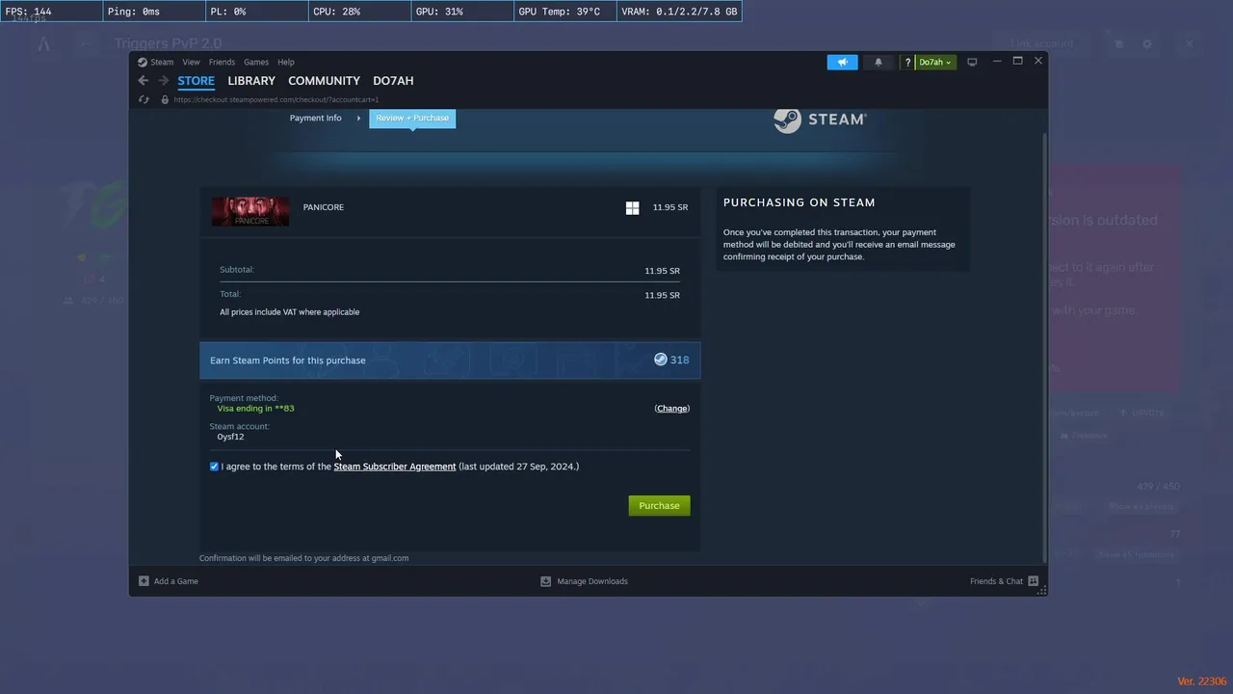
Task: Click the PURCHASING ON STEAM heading
Action: pos(799,202)
